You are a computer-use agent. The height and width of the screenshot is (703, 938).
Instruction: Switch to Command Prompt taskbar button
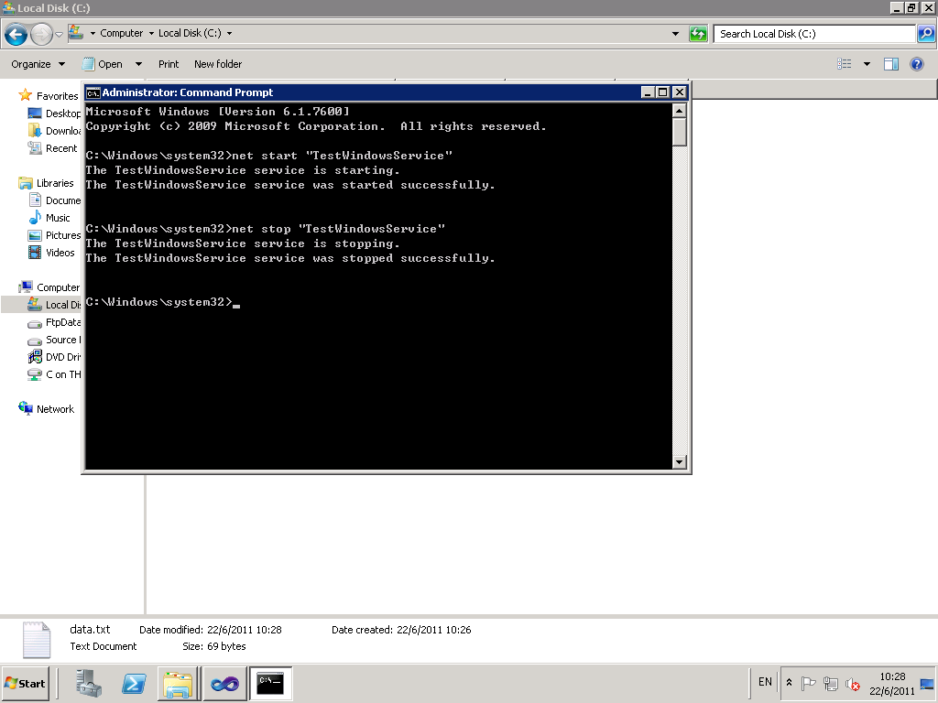click(x=270, y=684)
